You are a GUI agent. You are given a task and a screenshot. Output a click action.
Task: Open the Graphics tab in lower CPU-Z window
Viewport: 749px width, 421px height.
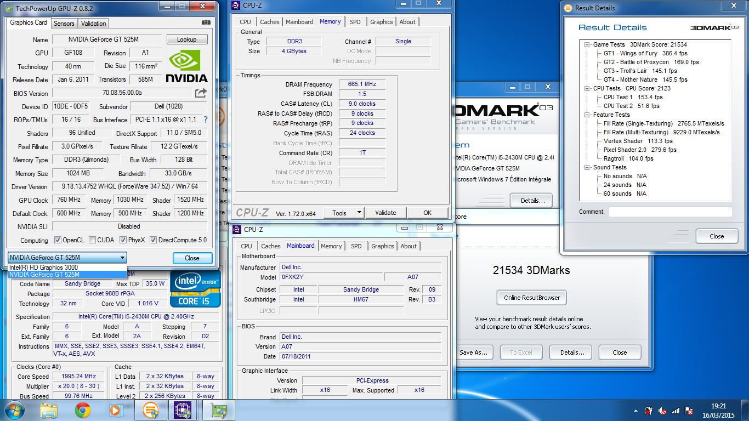click(x=383, y=246)
